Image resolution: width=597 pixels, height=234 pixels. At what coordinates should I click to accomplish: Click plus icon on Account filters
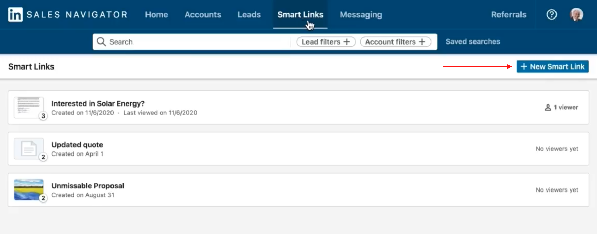pyautogui.click(x=422, y=42)
